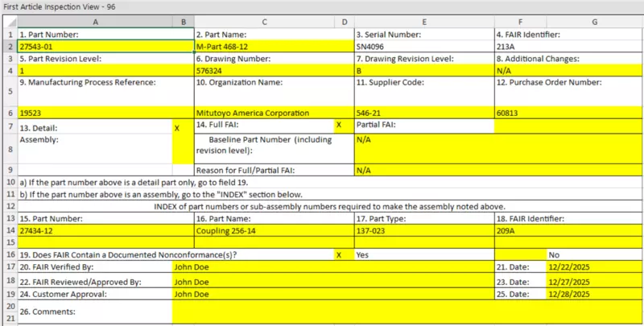This screenshot has width=644, height=326.
Task: Click the select-all corner of the spreadsheet
Action: (10, 23)
